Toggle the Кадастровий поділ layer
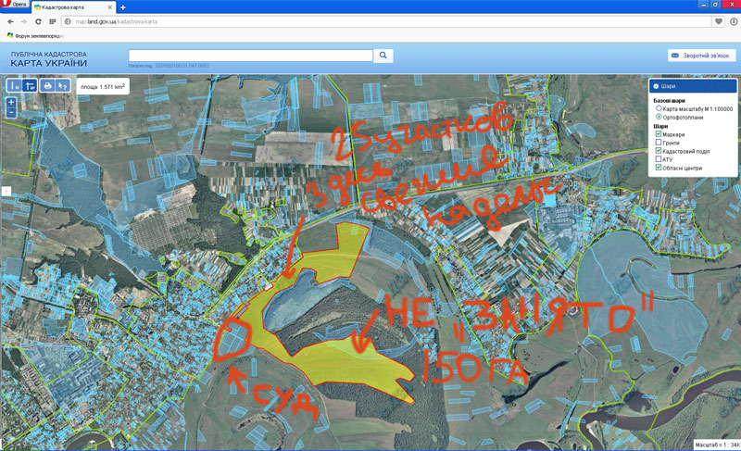Image resolution: width=741 pixels, height=451 pixels. tap(659, 151)
